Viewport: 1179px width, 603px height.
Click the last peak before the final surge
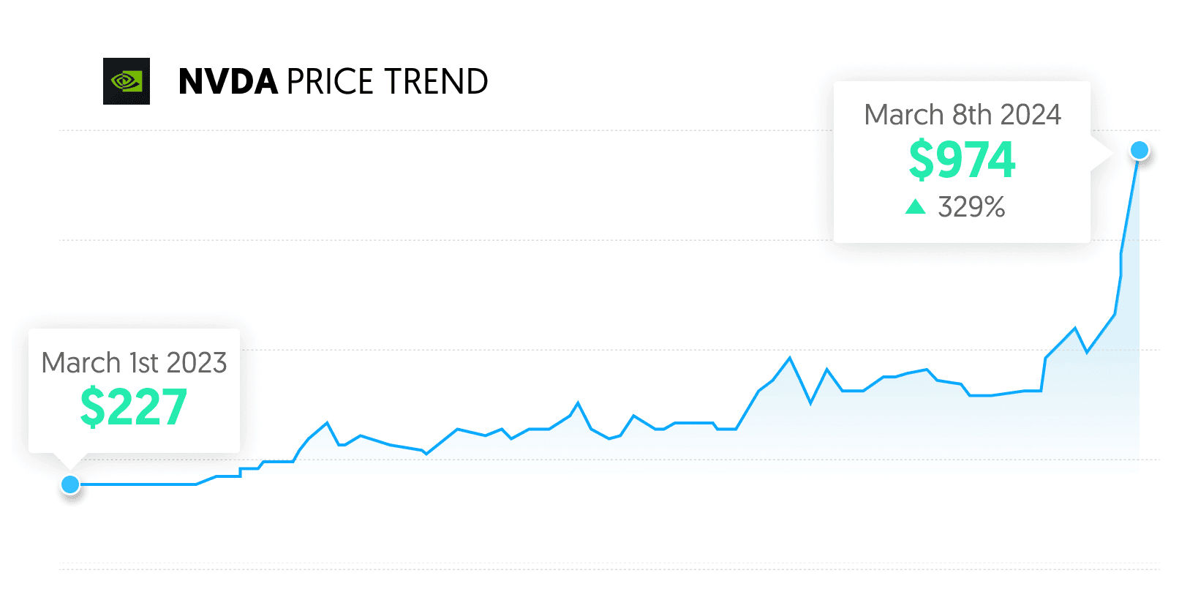tap(1075, 328)
